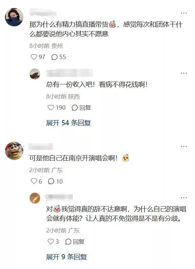Open comment bubble with 10 replies
Image resolution: width=195 pixels, height=269 pixels.
tap(51, 181)
